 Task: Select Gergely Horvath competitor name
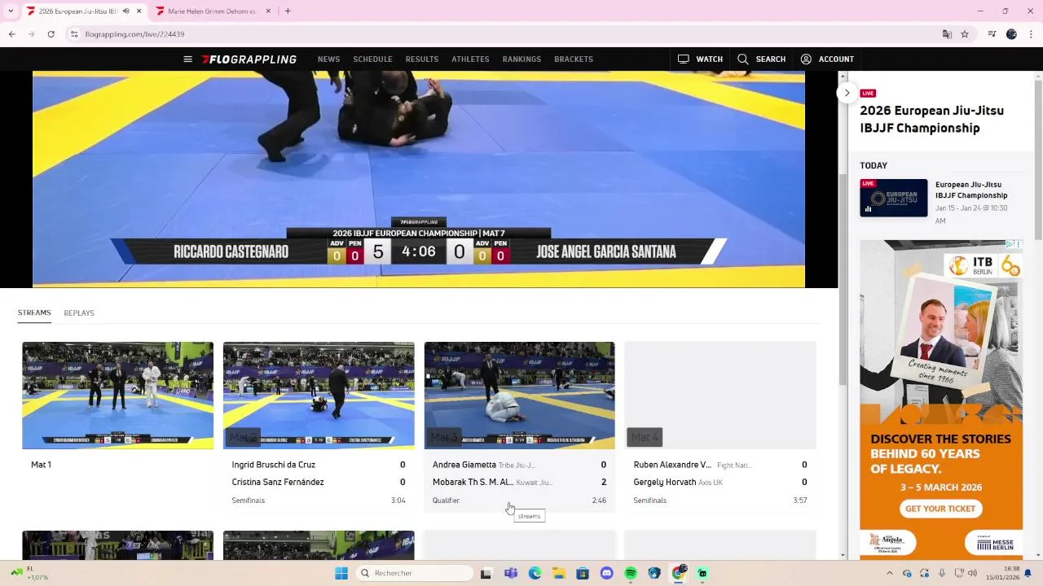point(665,482)
